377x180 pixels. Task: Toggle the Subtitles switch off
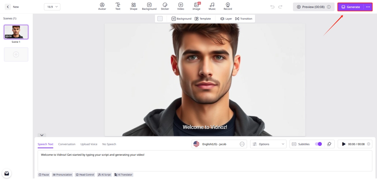click(318, 144)
